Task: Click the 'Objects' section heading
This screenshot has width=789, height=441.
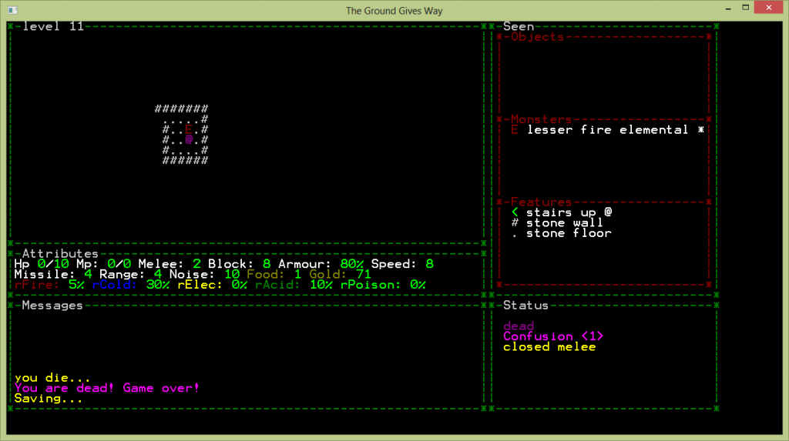Action: tap(537, 37)
